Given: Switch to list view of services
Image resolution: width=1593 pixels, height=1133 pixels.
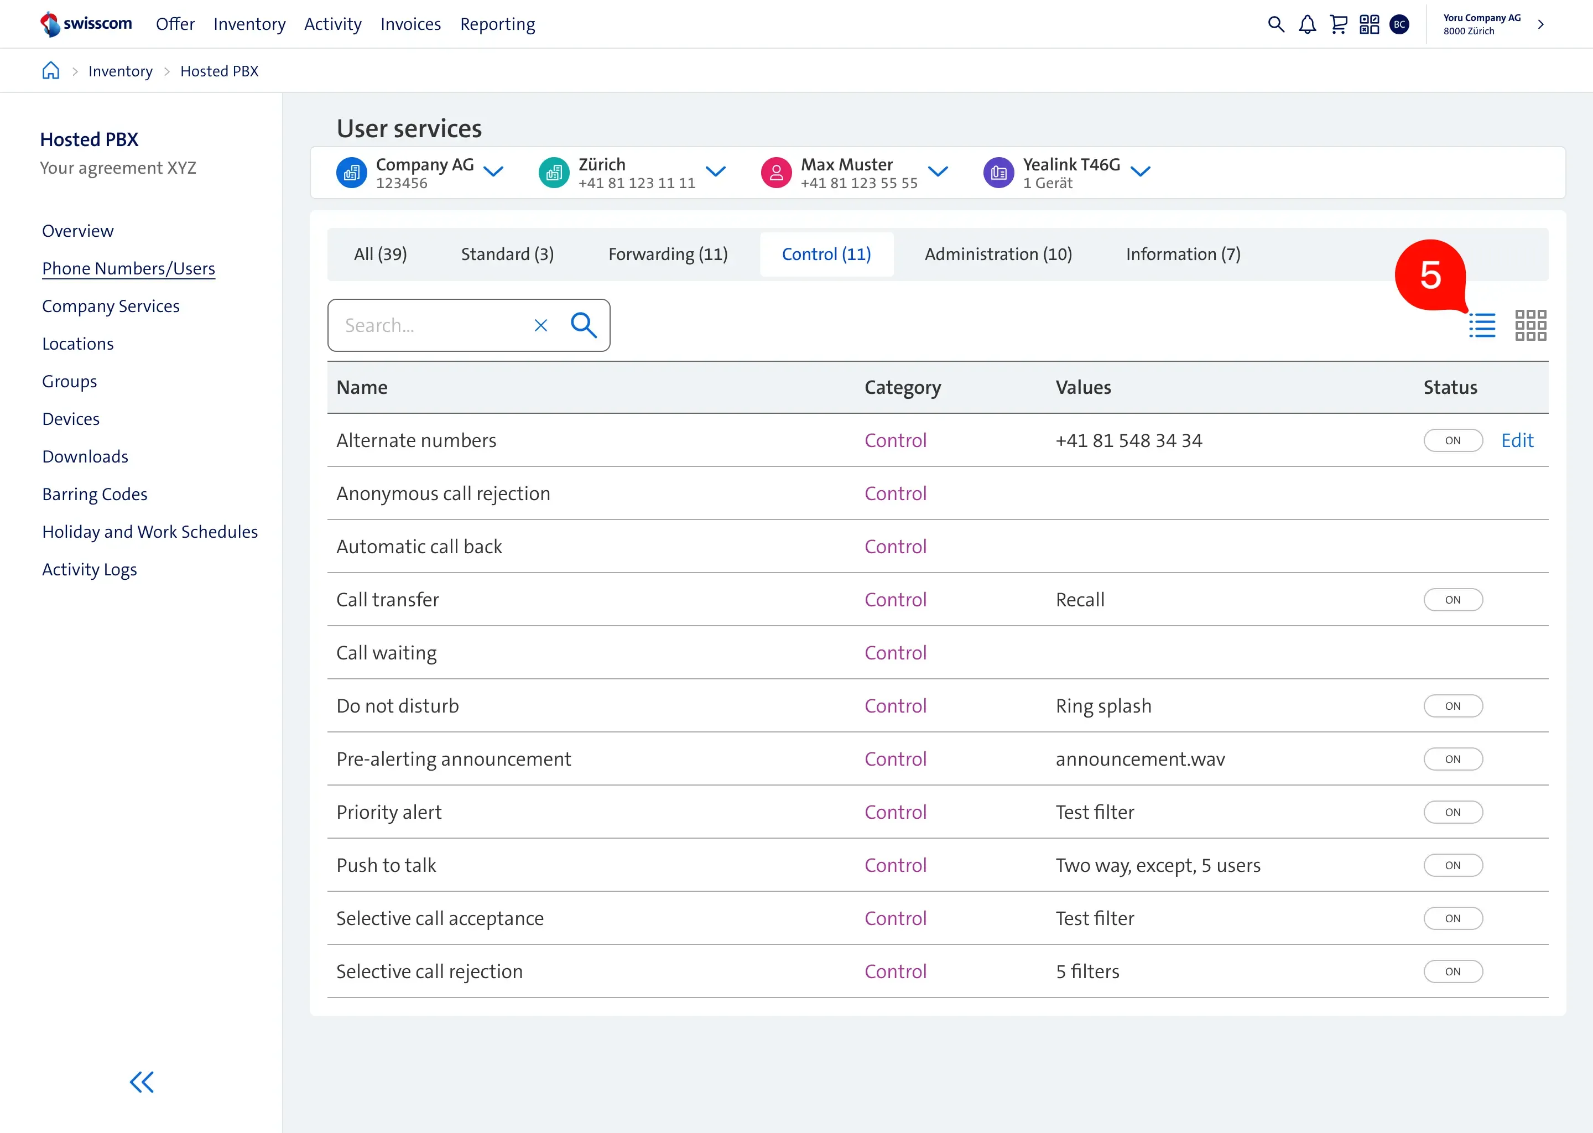Looking at the screenshot, I should point(1481,324).
